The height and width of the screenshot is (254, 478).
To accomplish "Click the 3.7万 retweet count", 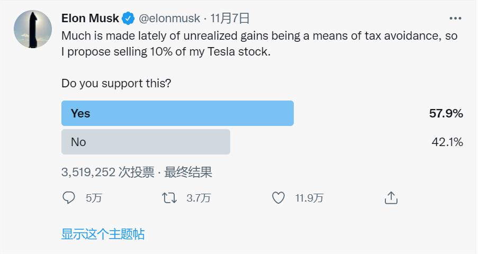I will (x=199, y=198).
